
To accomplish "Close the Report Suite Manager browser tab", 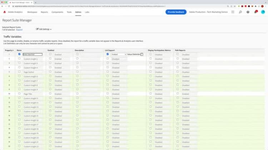I will [31, 2].
